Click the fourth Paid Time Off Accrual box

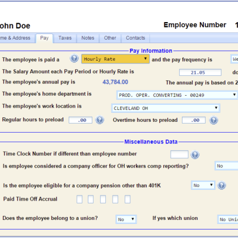pos(115,199)
